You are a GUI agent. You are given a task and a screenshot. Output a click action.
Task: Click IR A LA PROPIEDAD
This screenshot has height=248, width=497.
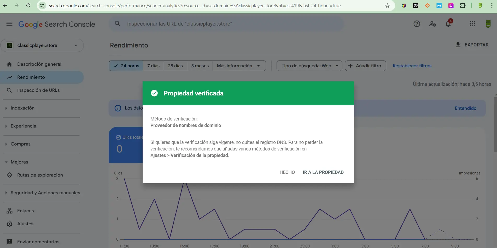(323, 172)
